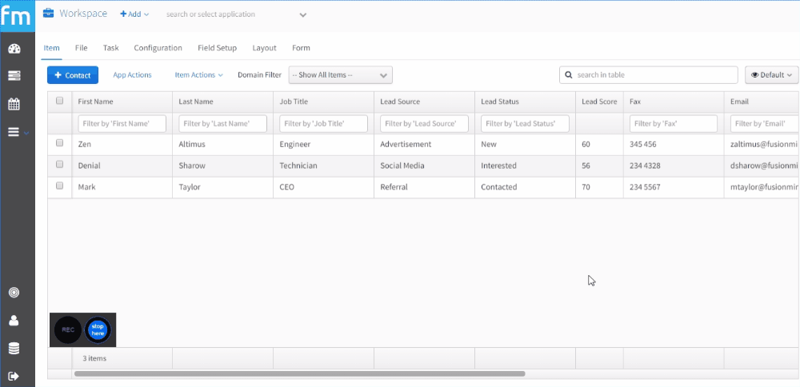Click the search in table field

point(649,75)
